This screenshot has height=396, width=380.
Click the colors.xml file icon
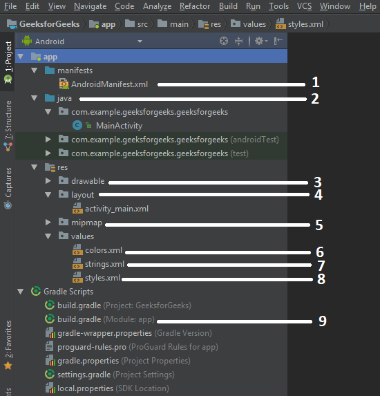[x=77, y=249]
